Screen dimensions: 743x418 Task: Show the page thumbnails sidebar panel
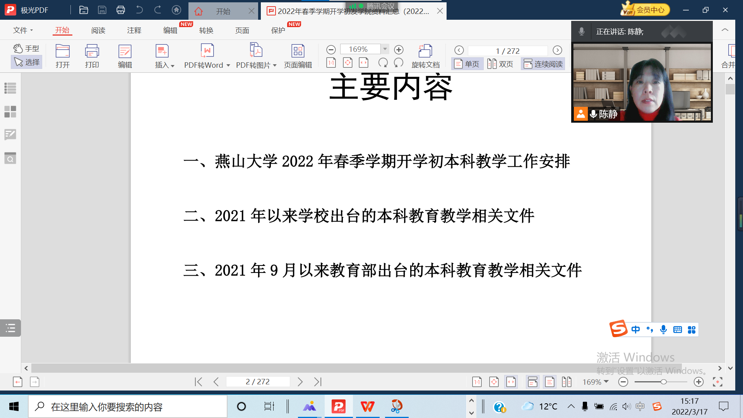pos(10,112)
